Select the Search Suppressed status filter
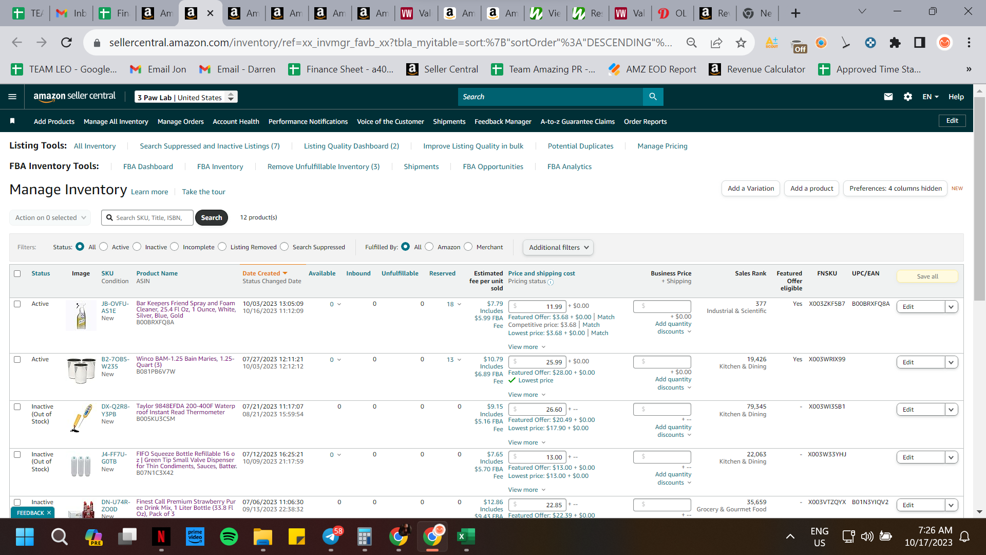The height and width of the screenshot is (555, 986). click(x=285, y=247)
